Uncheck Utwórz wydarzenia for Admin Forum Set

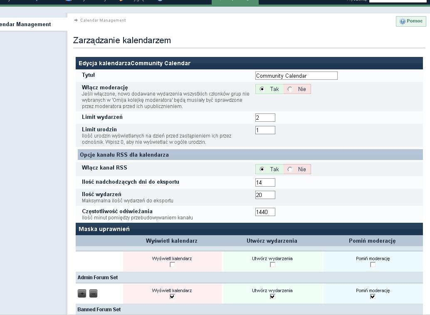(272, 297)
